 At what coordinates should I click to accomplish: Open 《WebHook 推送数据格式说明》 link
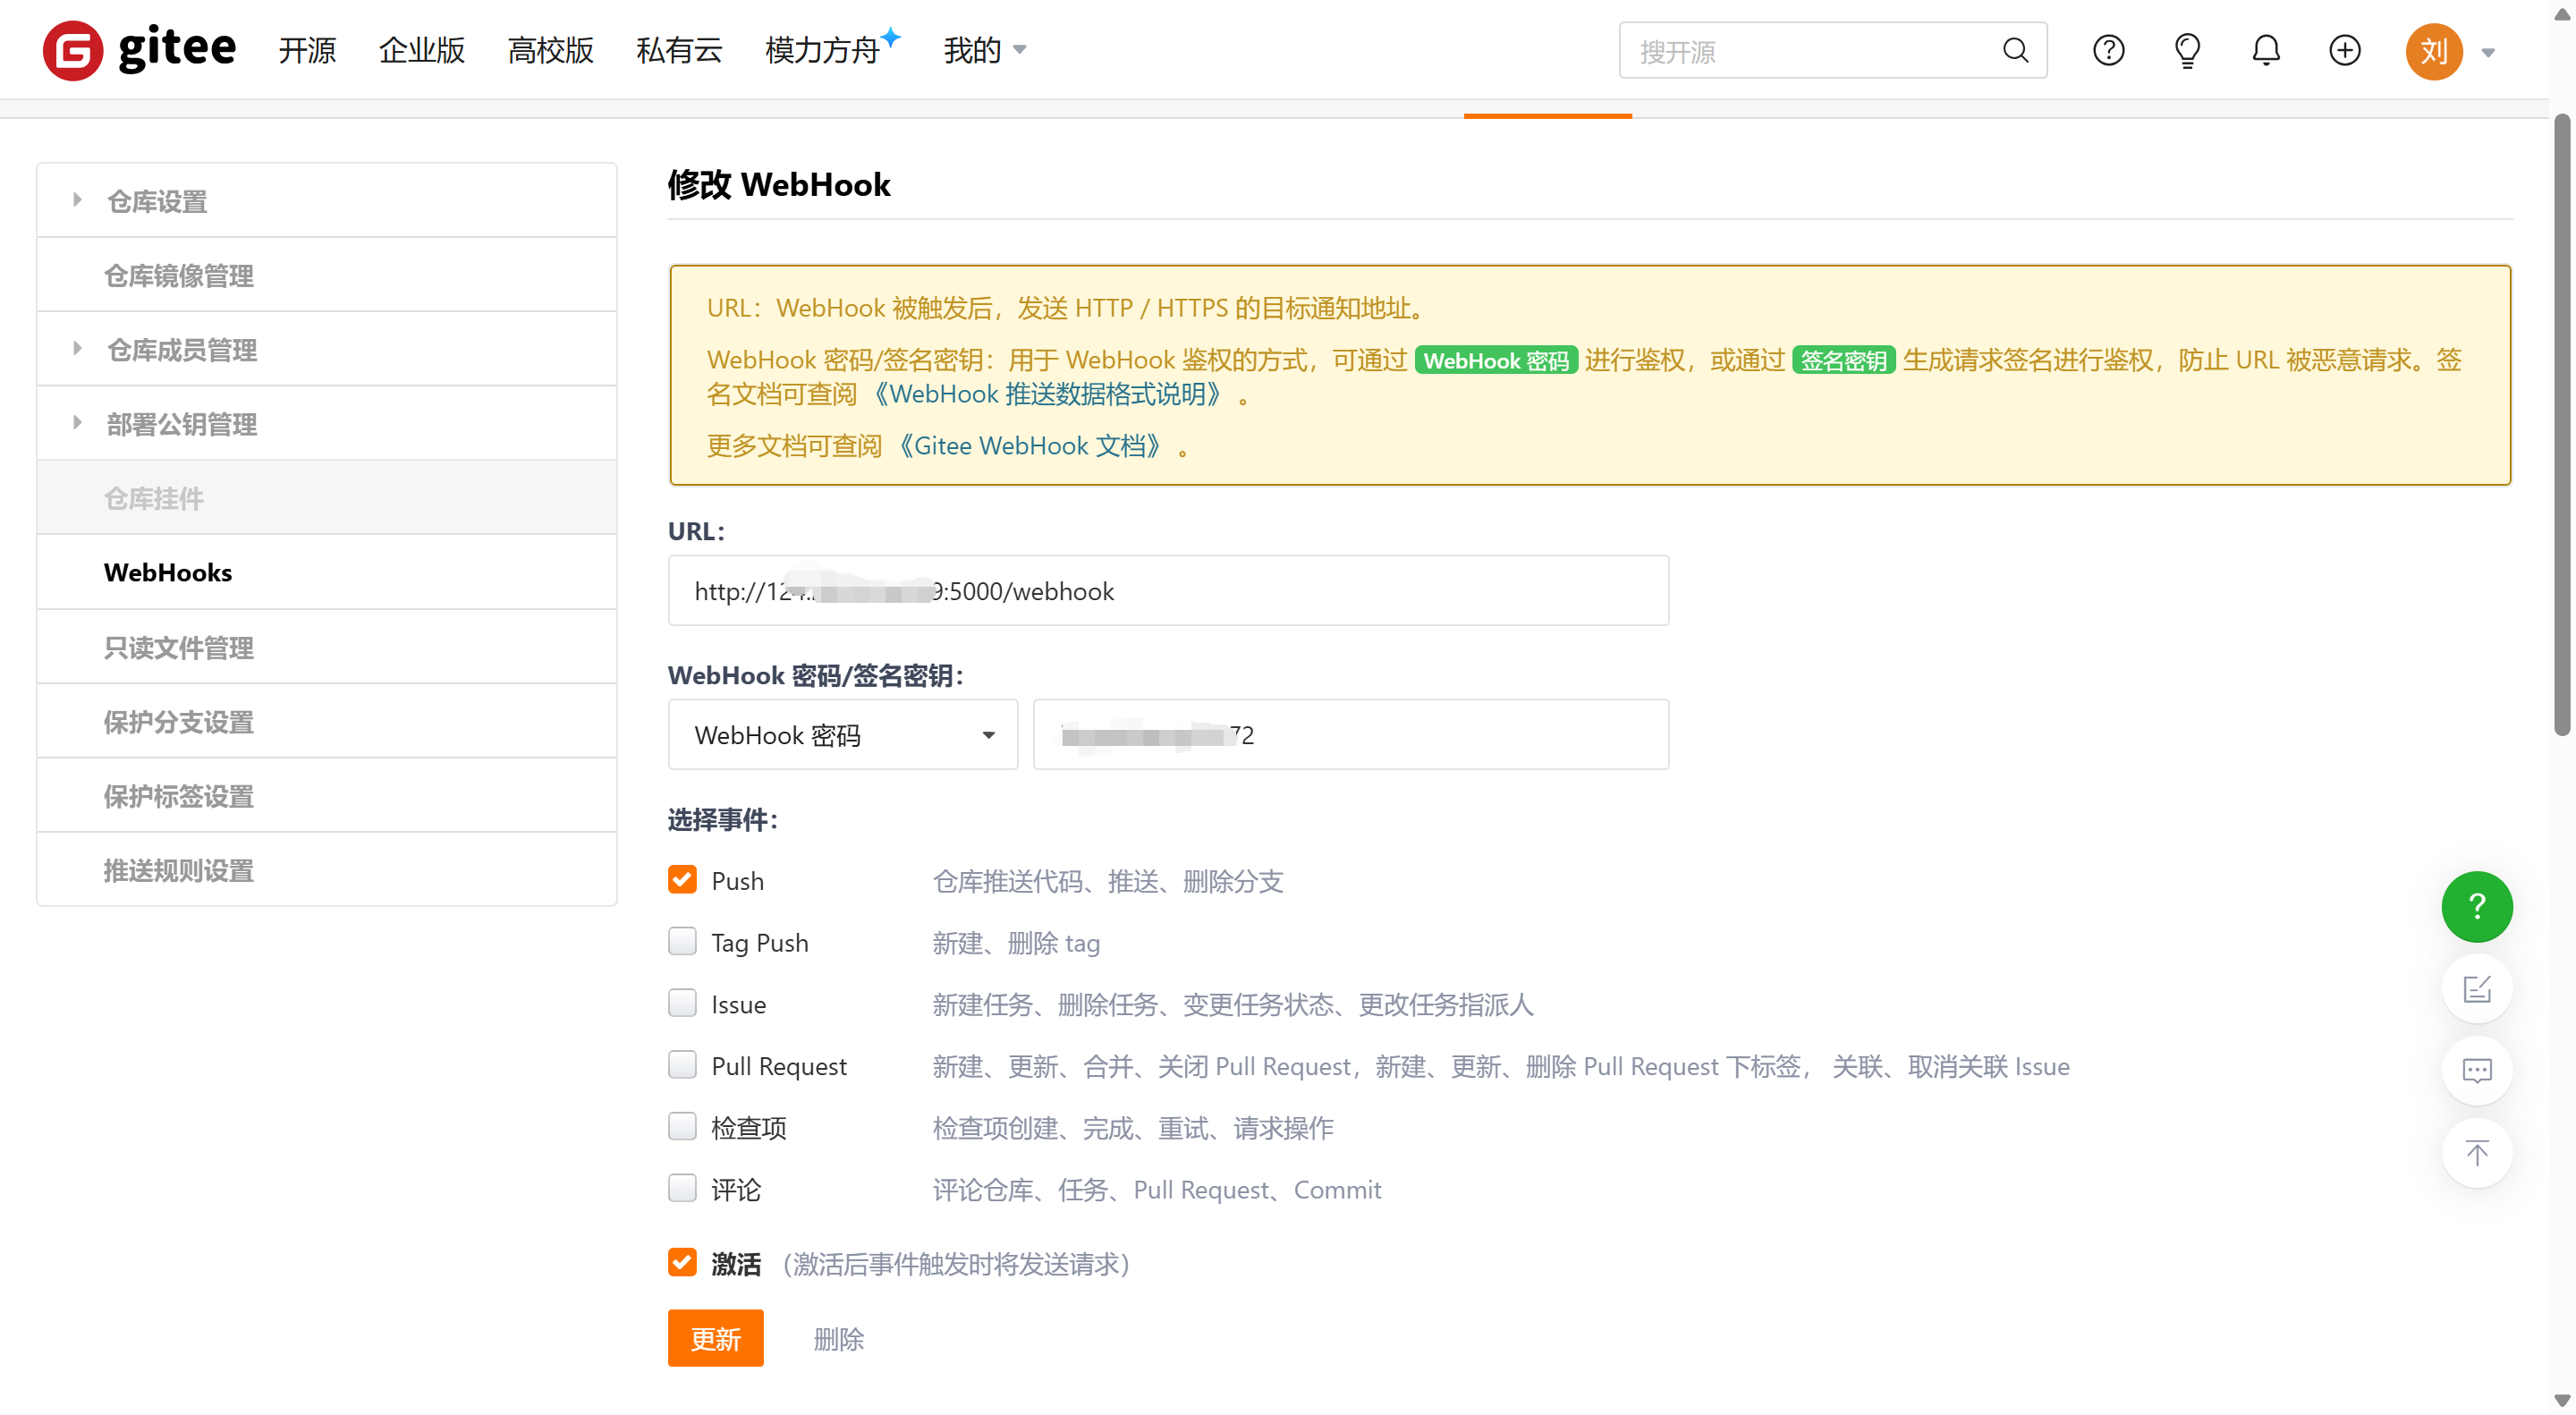(x=1047, y=394)
